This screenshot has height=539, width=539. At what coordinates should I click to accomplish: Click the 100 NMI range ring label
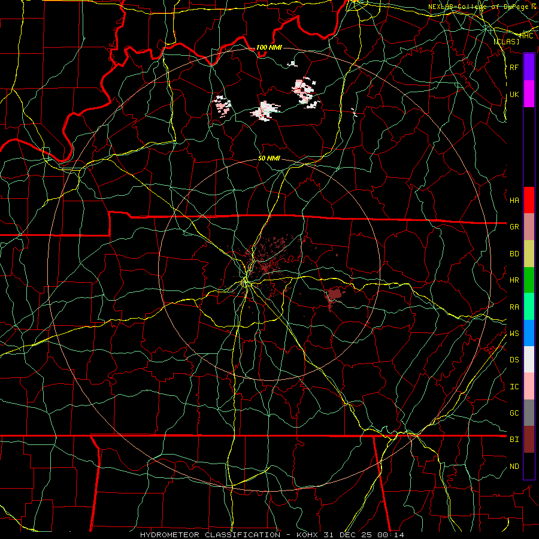point(269,47)
